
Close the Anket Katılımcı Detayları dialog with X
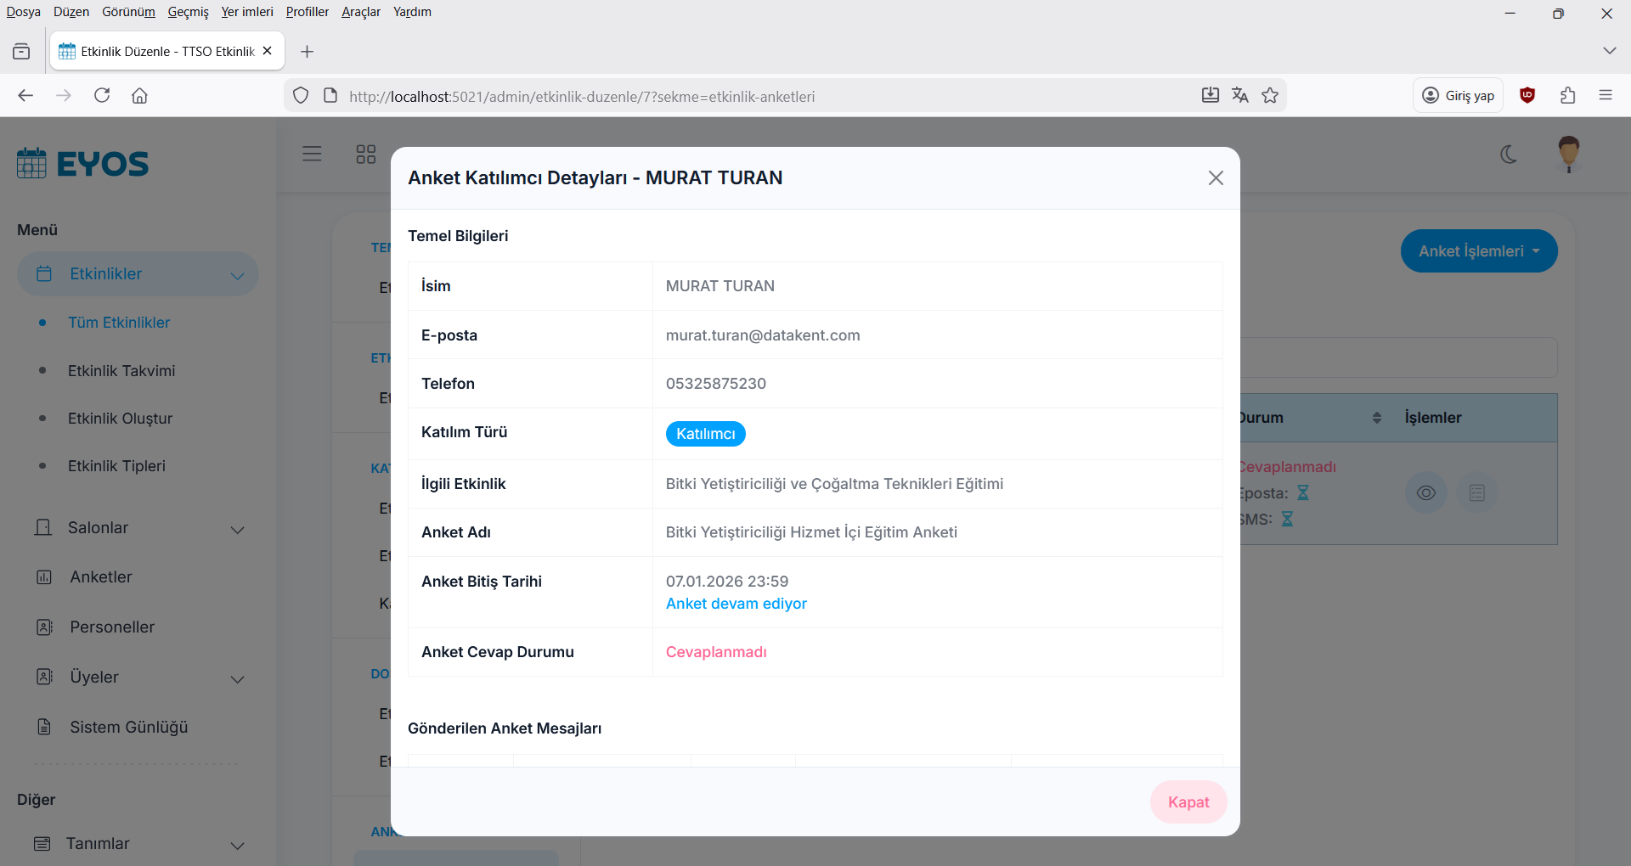pos(1216,177)
